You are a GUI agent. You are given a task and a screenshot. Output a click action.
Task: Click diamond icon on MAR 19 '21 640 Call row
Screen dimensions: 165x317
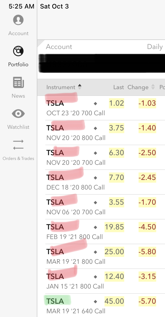(x=95, y=302)
